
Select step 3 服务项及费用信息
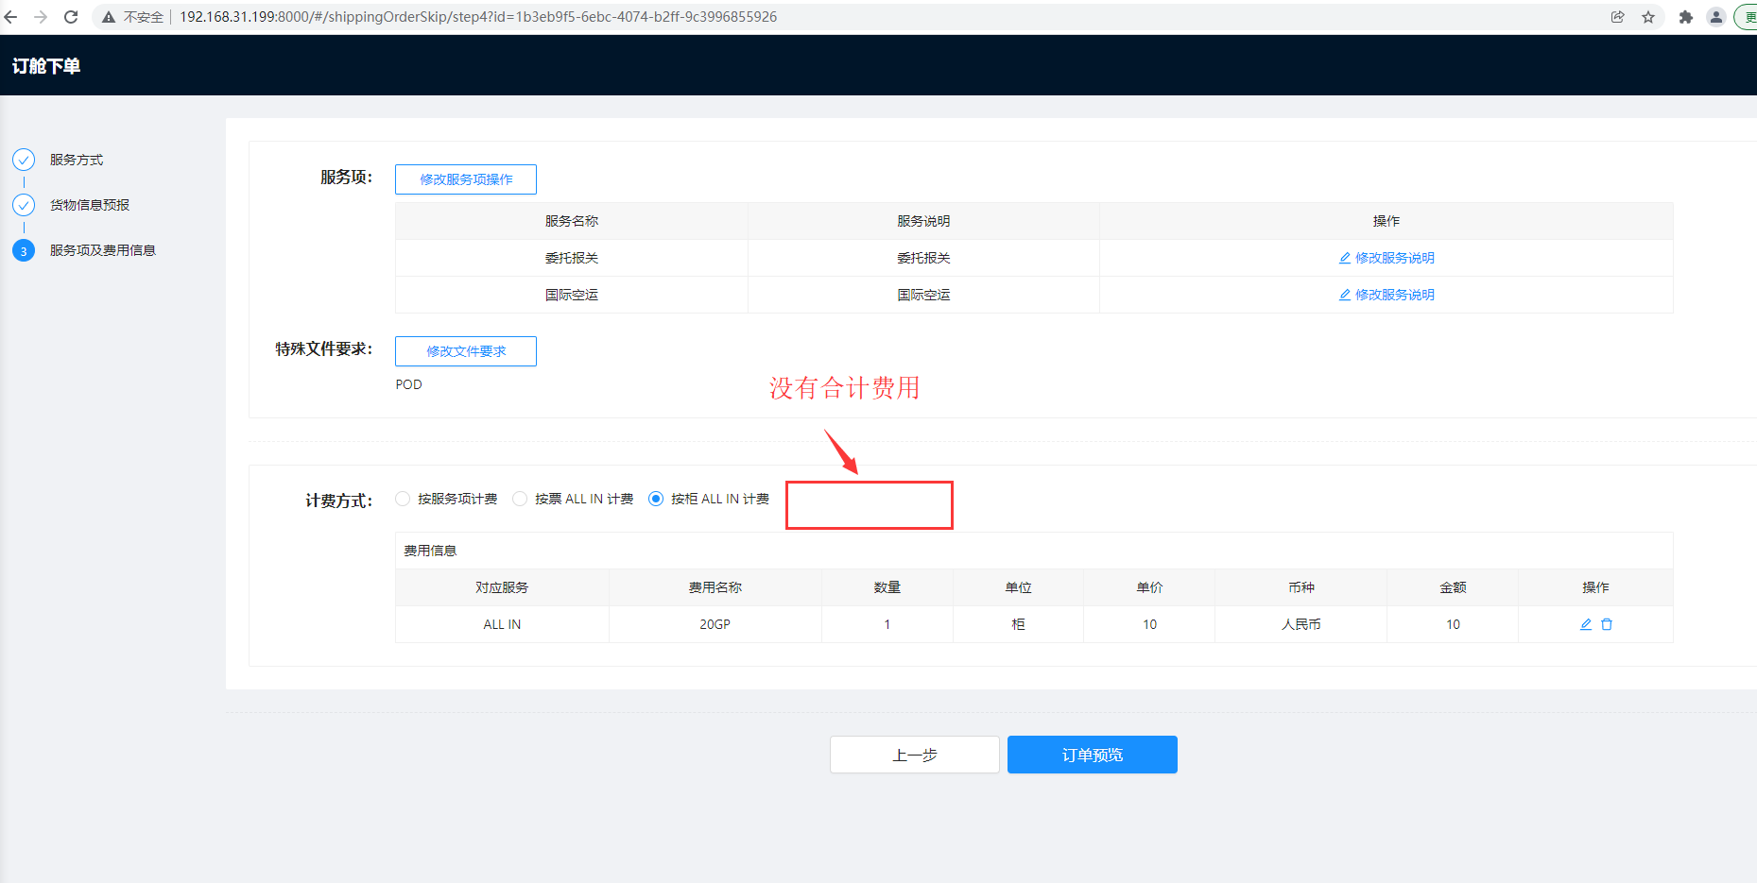click(102, 250)
